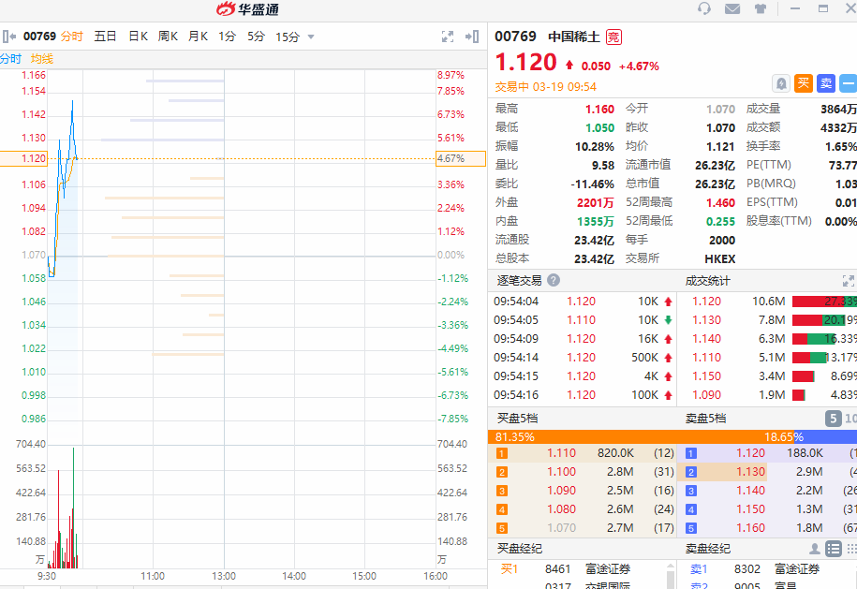
Task: Click buy level 2 price 1.100
Action: 561,472
